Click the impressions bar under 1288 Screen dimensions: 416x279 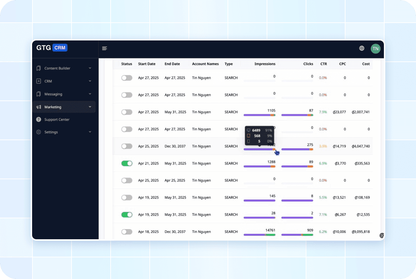click(x=259, y=166)
